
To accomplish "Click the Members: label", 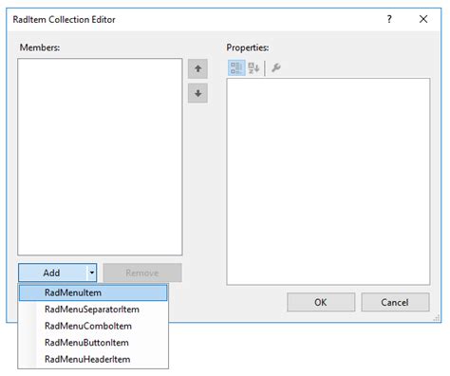I will [40, 47].
